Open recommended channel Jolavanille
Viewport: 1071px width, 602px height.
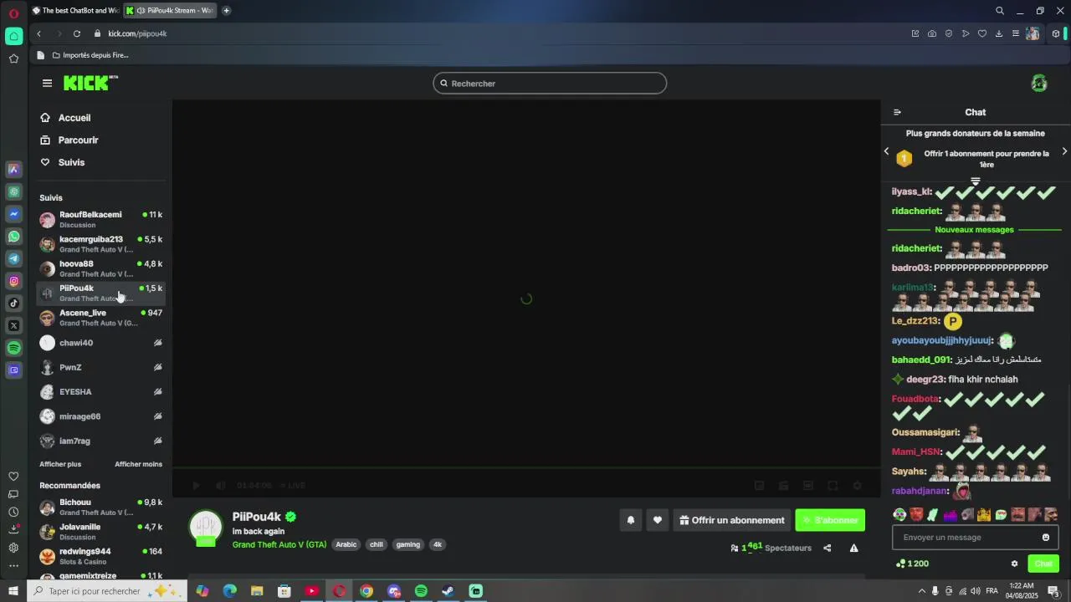click(x=101, y=532)
